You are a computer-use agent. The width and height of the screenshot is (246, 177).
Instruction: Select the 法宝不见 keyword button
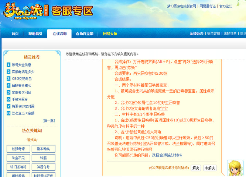pos(18,158)
